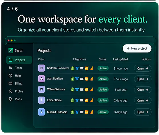This screenshot has width=159, height=135.
Task: Click the Active badge for Northstar Commerce
Action: coord(103,68)
